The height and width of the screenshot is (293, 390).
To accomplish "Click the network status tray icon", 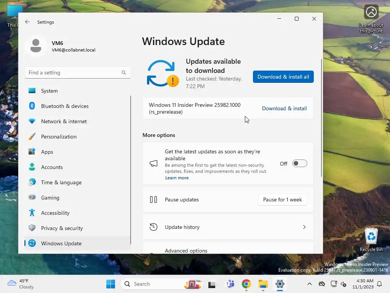I will tap(334, 284).
